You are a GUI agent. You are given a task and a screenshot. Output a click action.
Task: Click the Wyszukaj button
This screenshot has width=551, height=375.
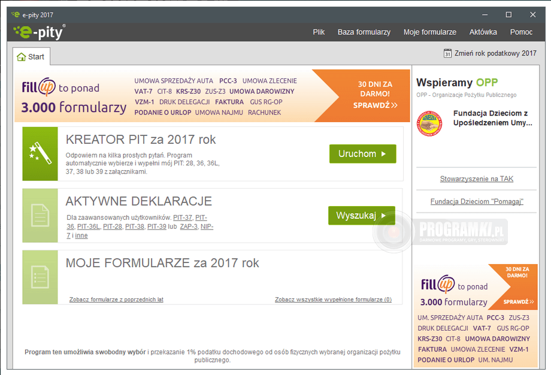click(x=362, y=216)
